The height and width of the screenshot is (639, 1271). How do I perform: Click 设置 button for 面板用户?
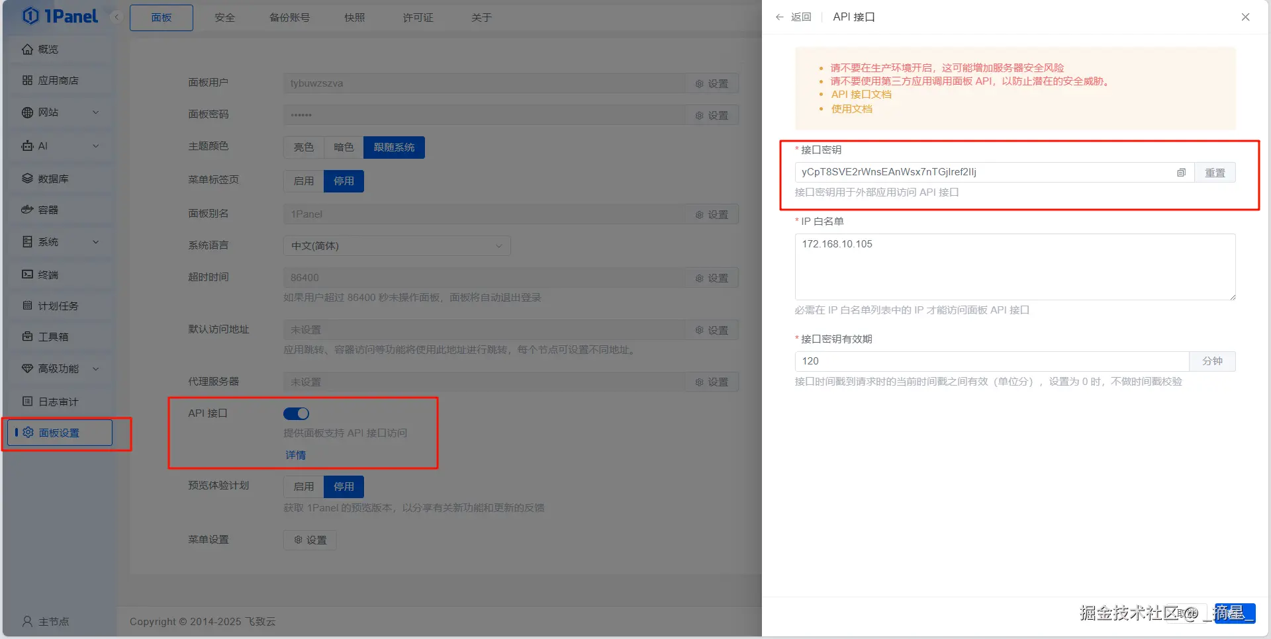712,83
